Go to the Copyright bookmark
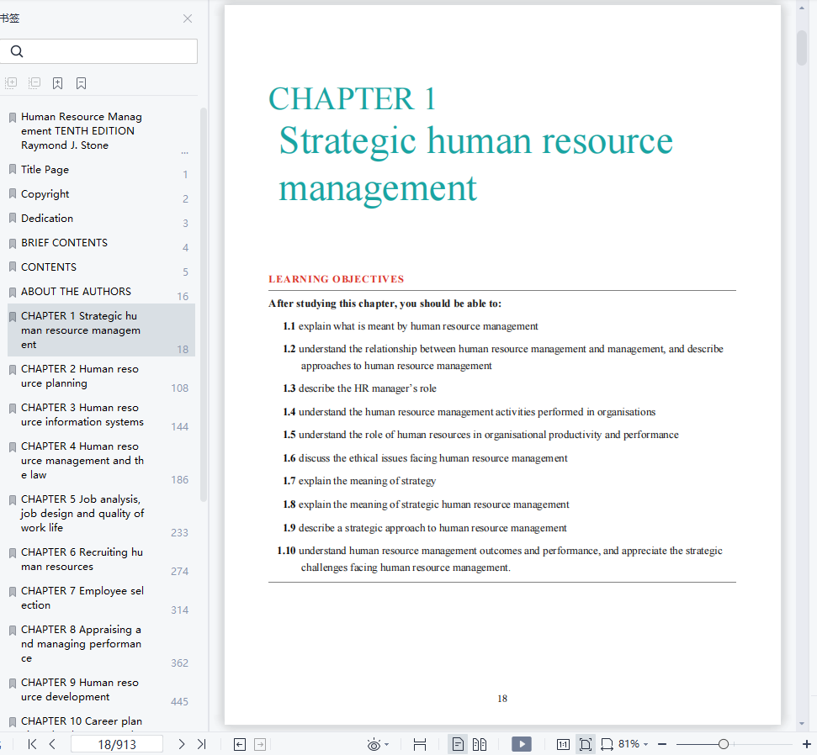 click(x=45, y=193)
